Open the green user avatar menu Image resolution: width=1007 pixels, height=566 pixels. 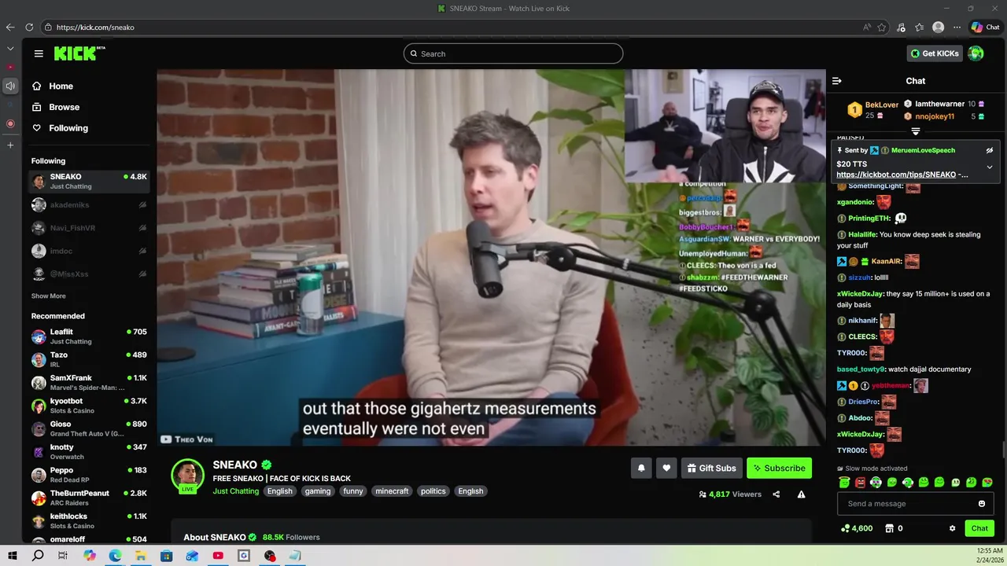976,53
